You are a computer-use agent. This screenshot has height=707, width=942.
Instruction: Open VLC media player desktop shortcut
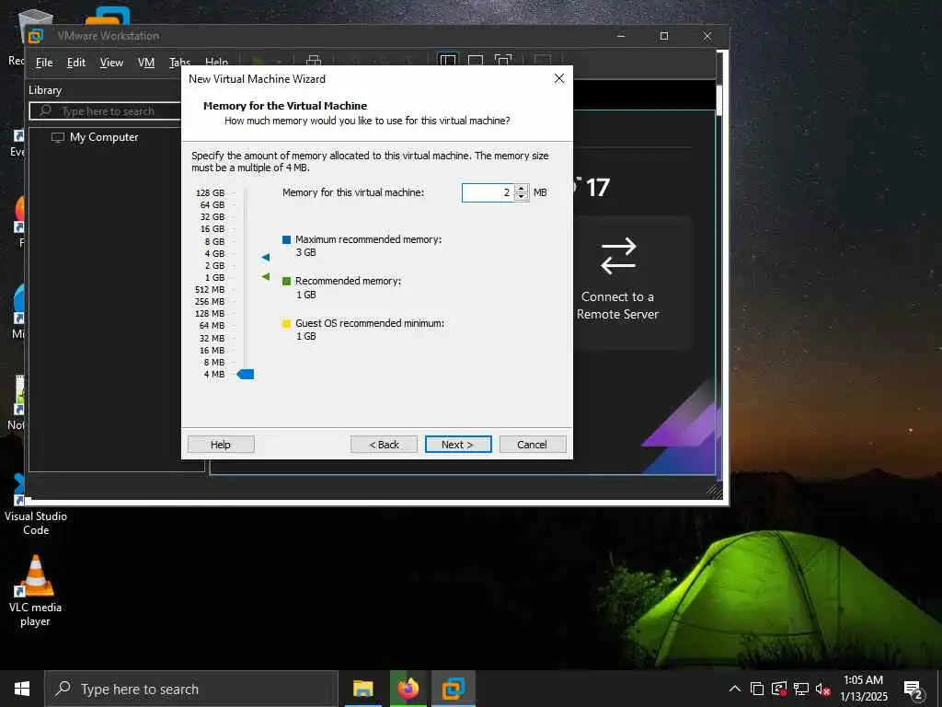(x=36, y=590)
